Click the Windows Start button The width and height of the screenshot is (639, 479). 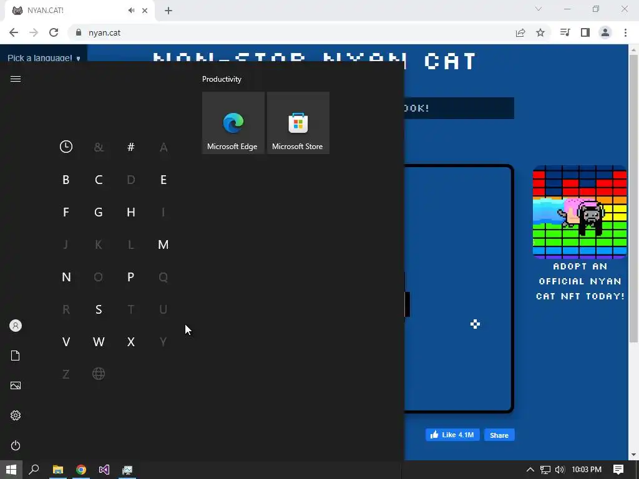(11, 470)
